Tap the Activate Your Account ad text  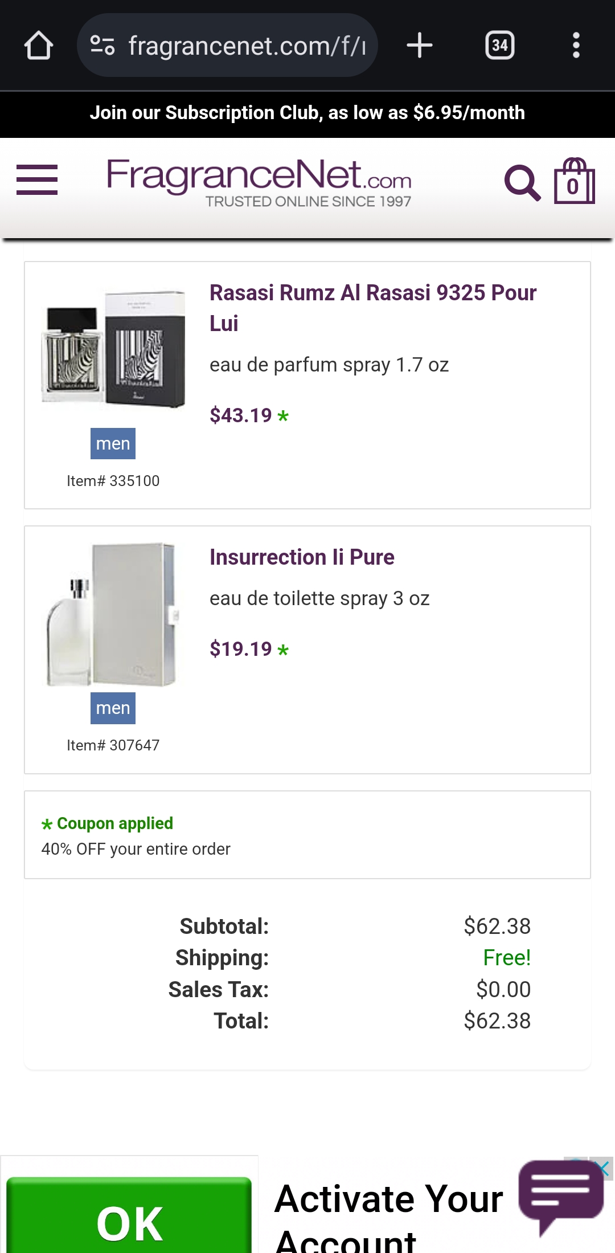[388, 1214]
